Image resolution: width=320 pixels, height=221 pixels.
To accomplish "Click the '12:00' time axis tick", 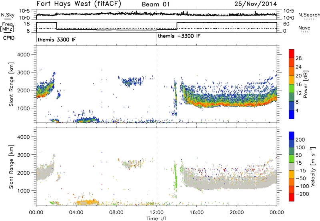I will tap(156, 213).
